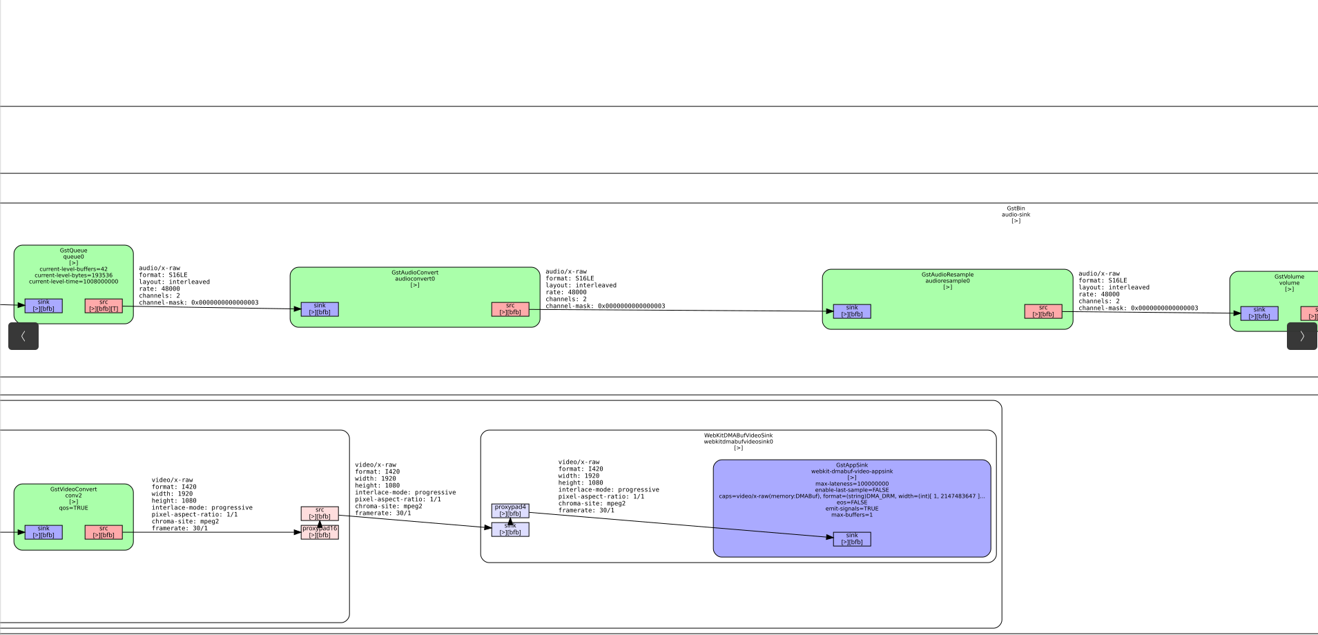Click the GstAudioConvert node title
The width and height of the screenshot is (1318, 635).
click(x=414, y=273)
